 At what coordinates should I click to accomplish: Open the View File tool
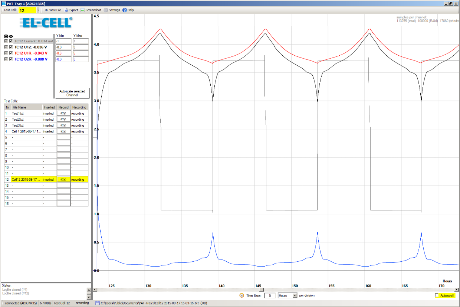click(x=53, y=10)
